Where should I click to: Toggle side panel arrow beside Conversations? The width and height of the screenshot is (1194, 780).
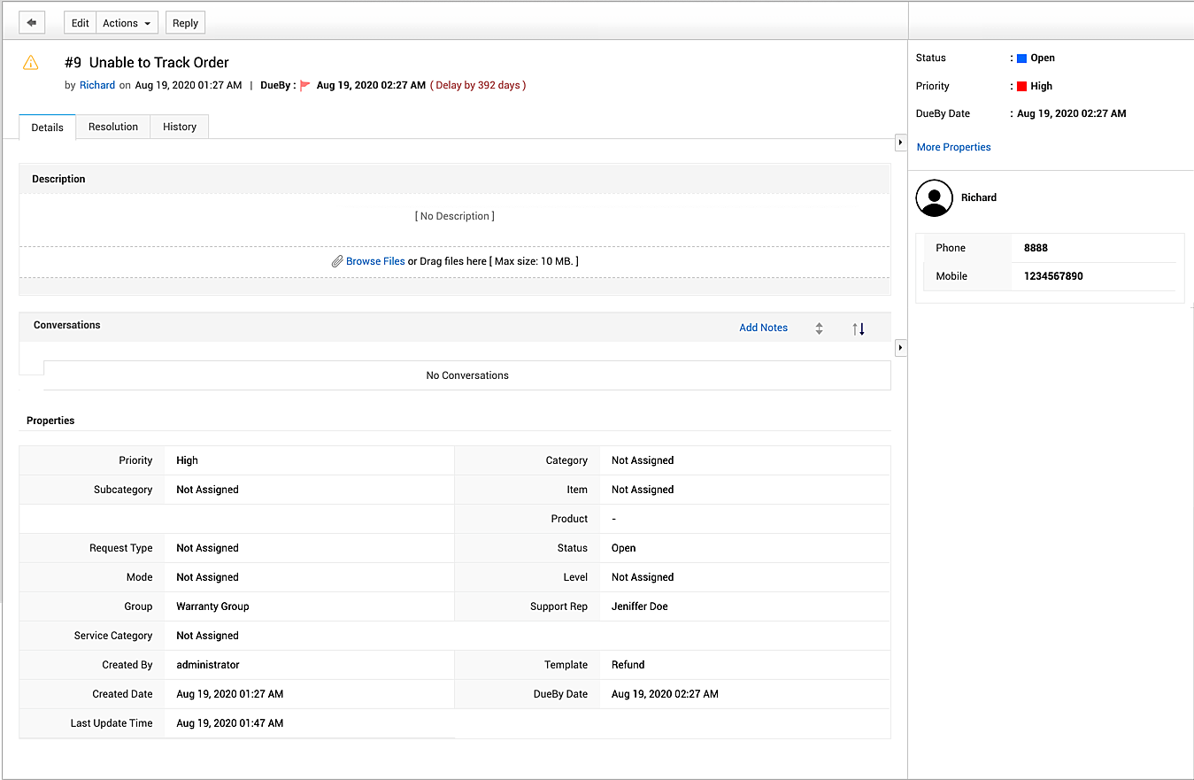click(x=900, y=348)
